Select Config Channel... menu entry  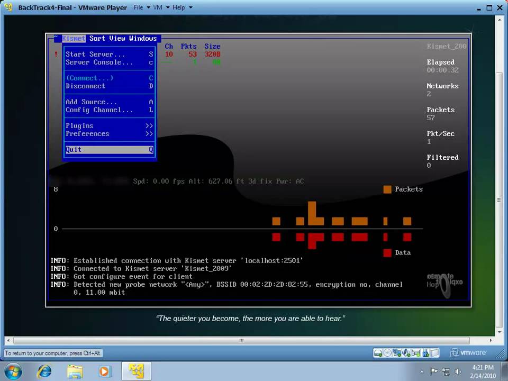[x=109, y=110]
